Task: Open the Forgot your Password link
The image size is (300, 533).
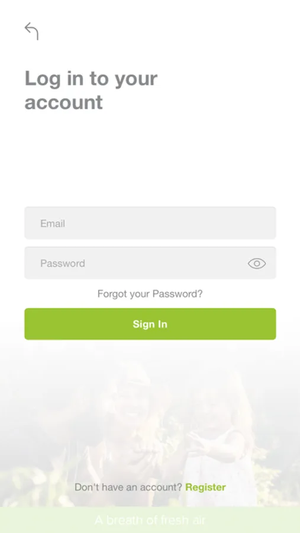Action: pos(150,294)
